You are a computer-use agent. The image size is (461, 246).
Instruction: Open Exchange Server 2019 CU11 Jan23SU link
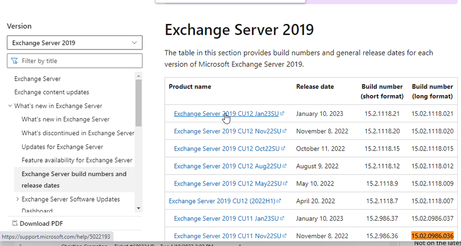tap(226, 218)
